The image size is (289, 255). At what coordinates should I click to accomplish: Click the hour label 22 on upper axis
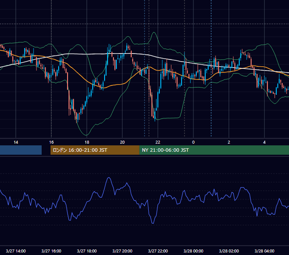[158, 142]
